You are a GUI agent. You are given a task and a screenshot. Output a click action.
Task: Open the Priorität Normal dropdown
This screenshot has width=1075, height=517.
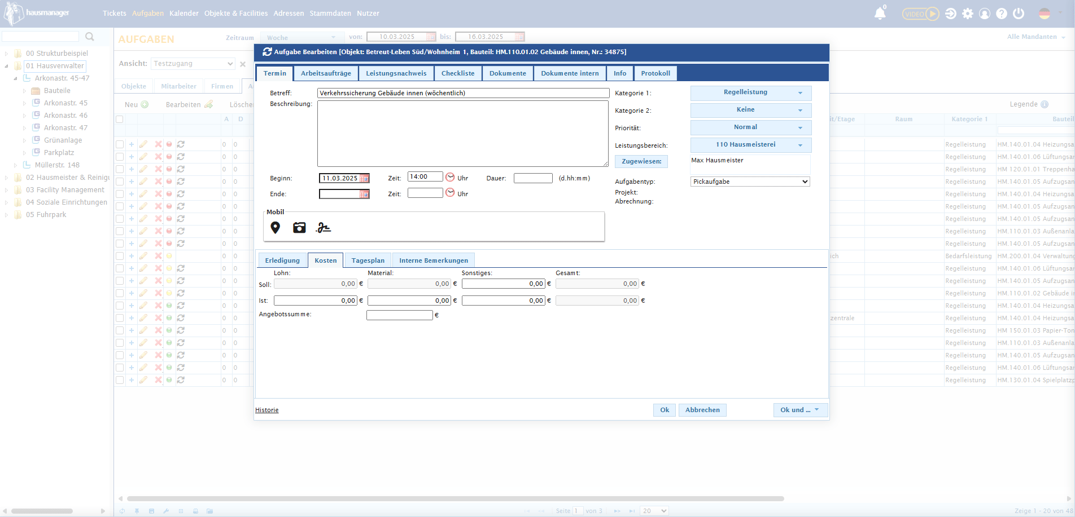click(x=751, y=127)
